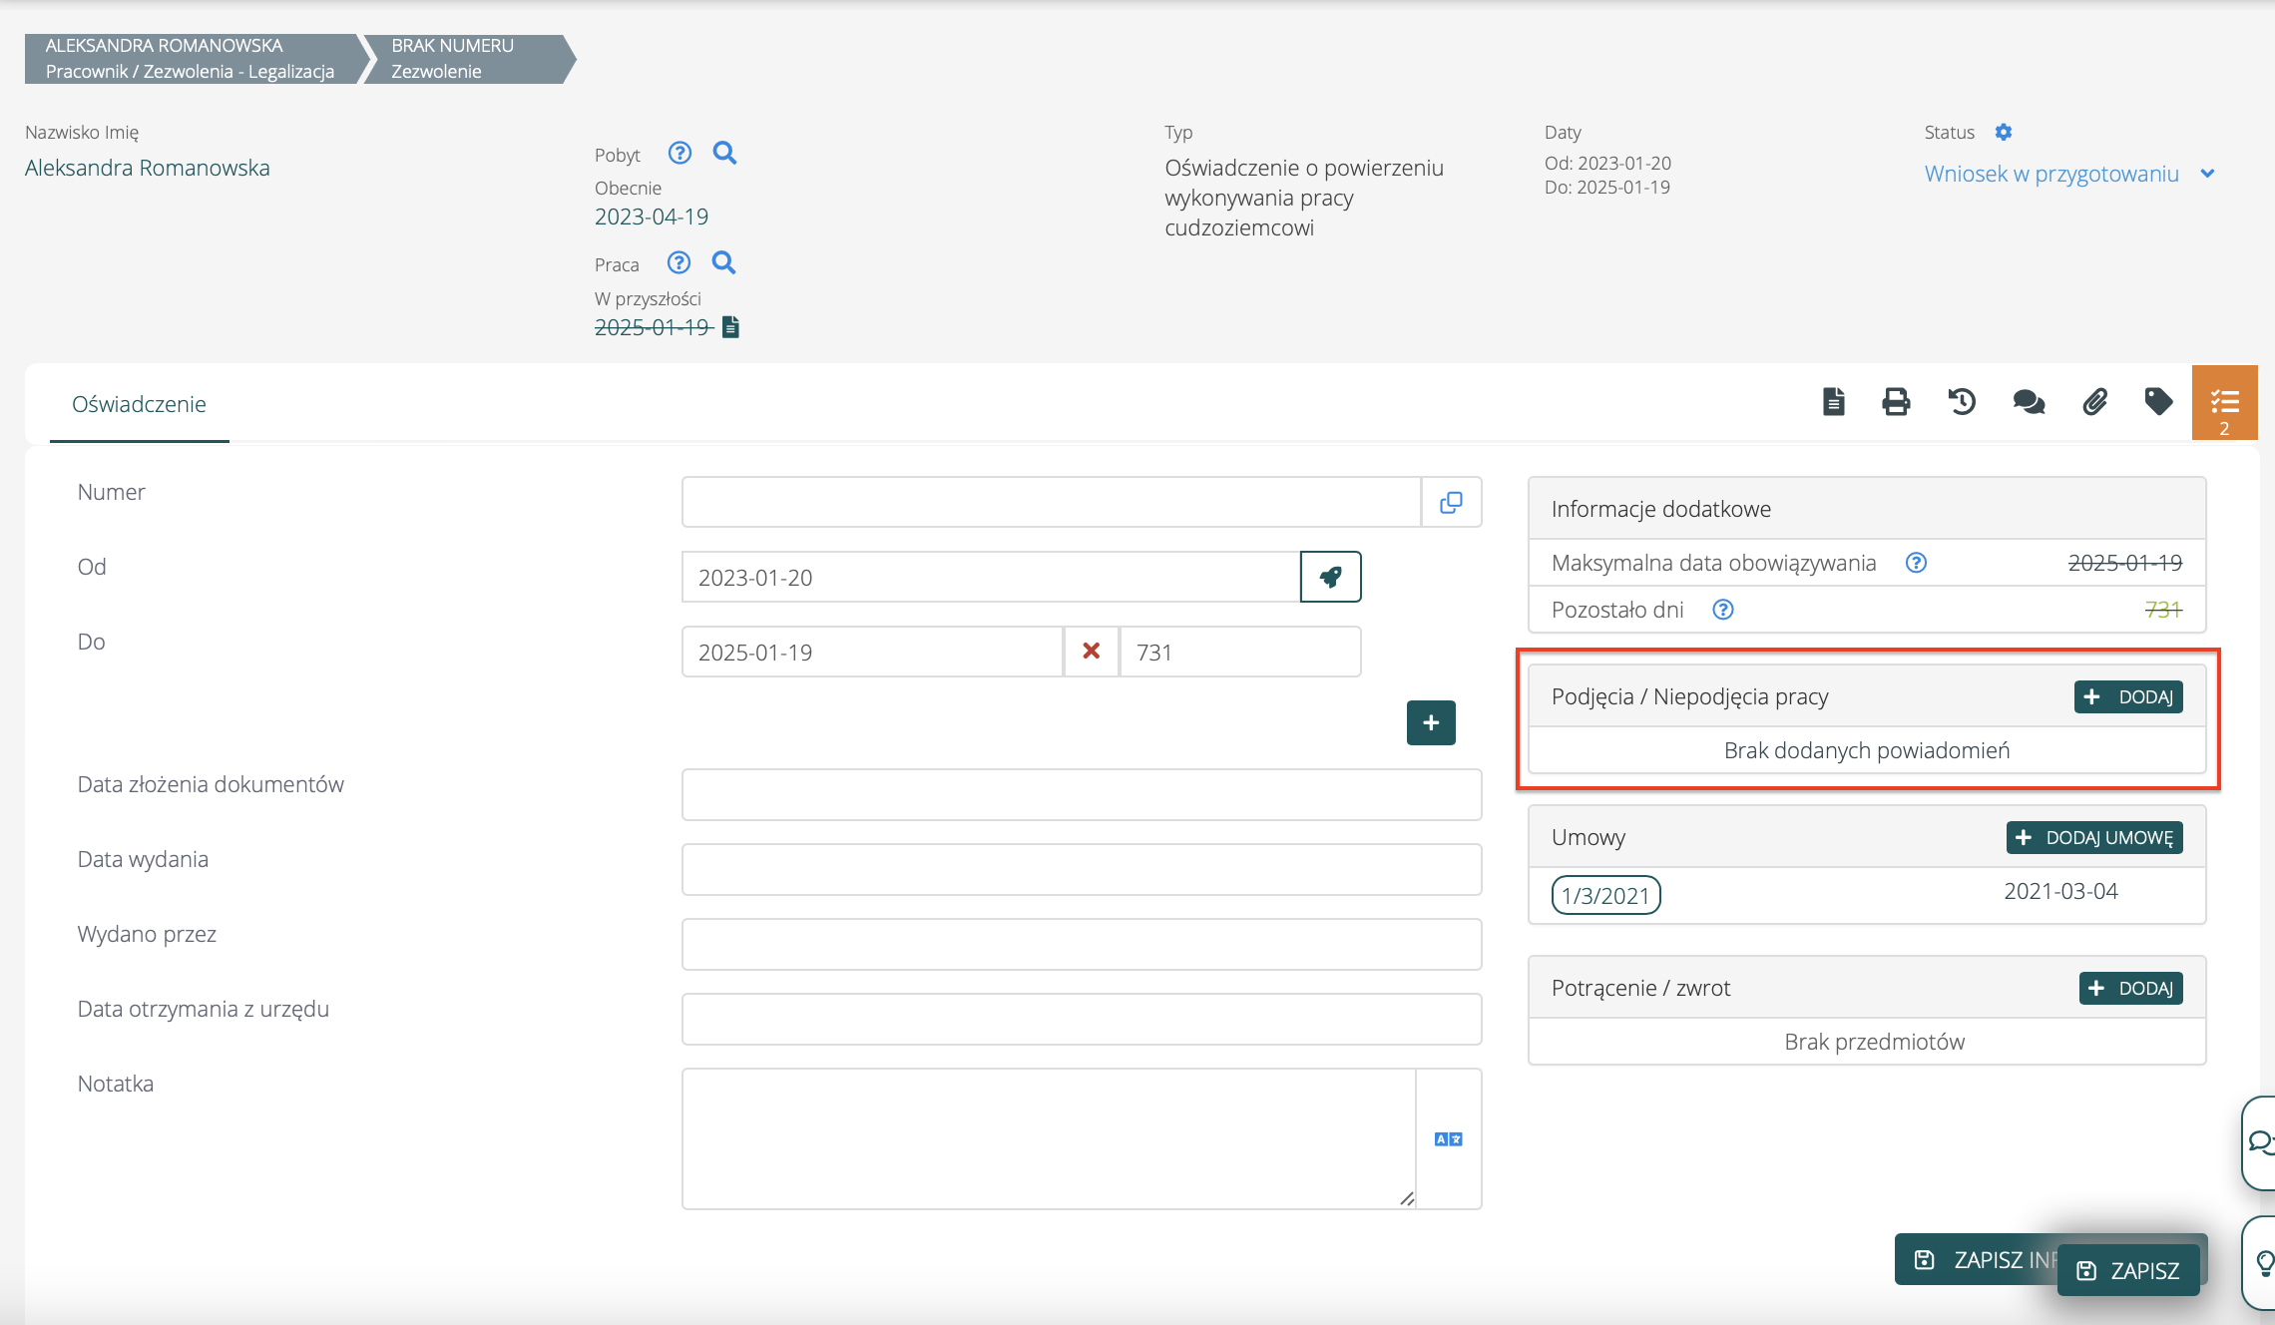Open contract 1/3/2021 link
The width and height of the screenshot is (2275, 1325).
coord(1605,895)
